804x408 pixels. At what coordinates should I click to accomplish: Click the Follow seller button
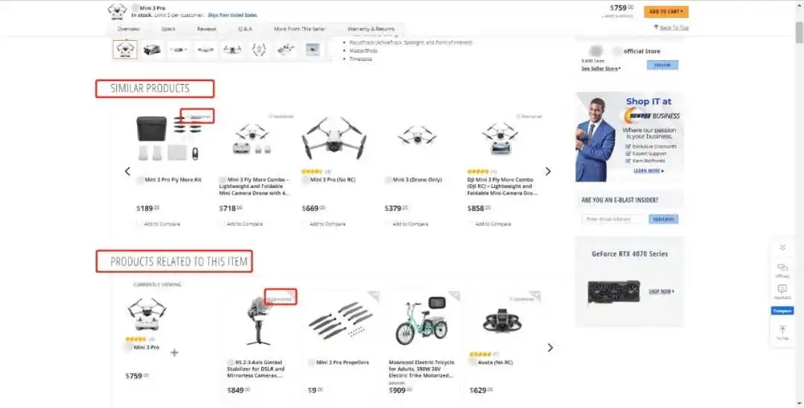pos(662,65)
